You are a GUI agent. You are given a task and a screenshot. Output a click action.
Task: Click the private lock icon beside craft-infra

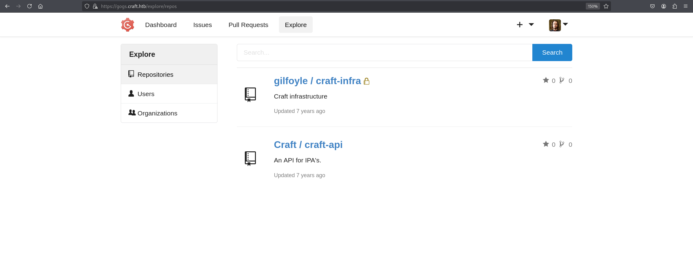[366, 81]
